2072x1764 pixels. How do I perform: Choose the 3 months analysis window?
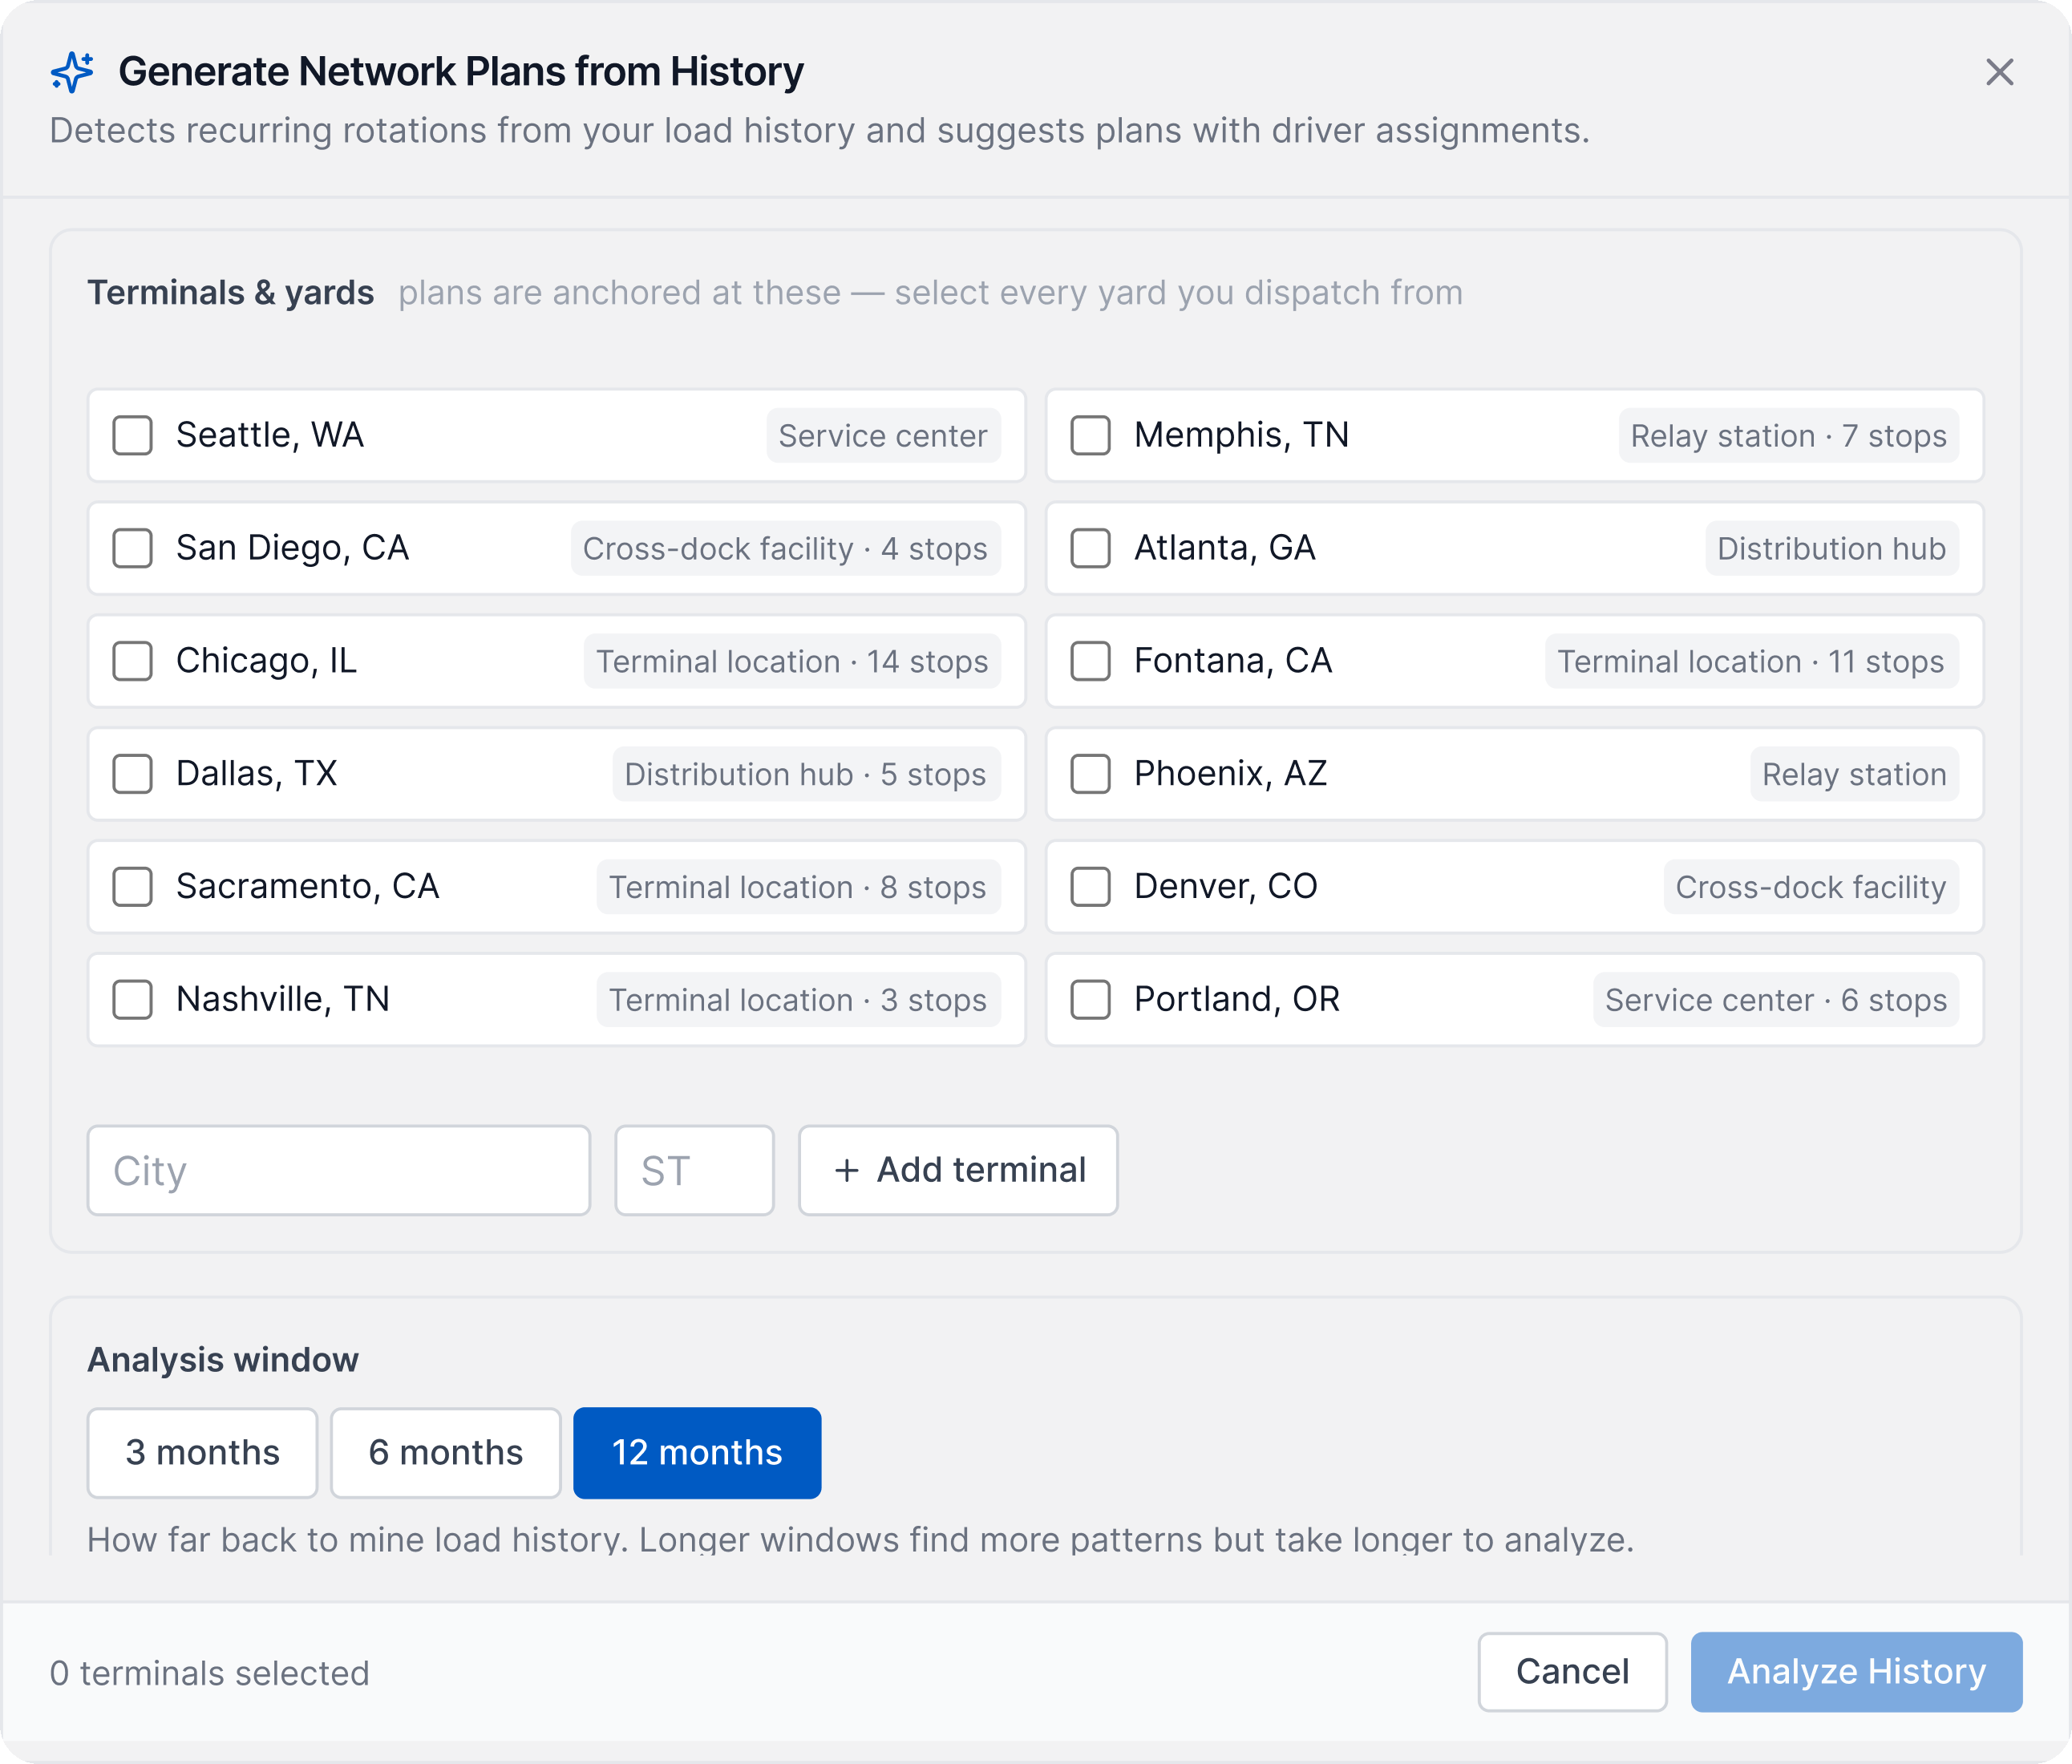[202, 1452]
